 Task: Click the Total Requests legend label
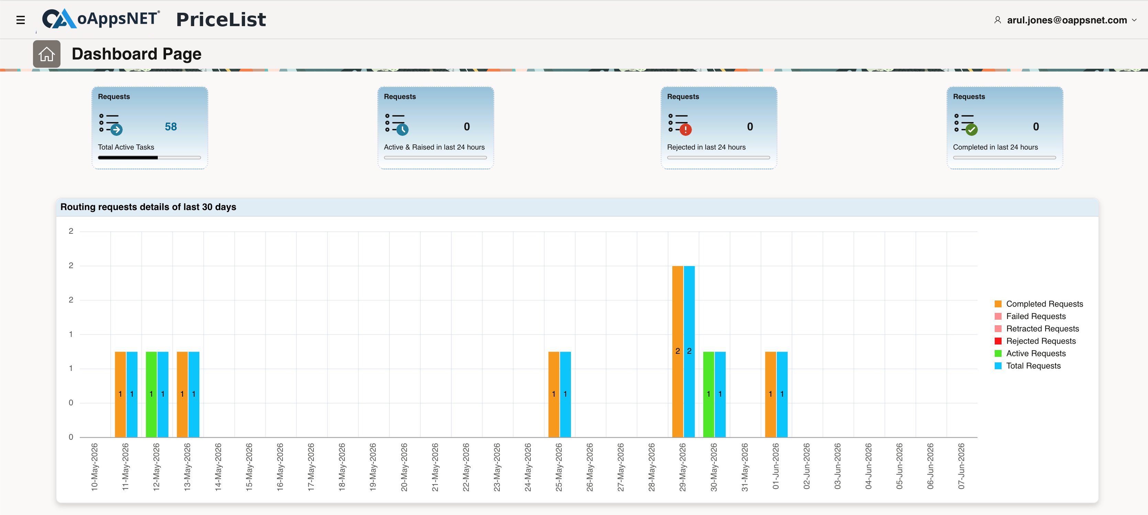(x=1033, y=366)
